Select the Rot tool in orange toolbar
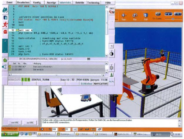184x139 pixels. click(135, 16)
